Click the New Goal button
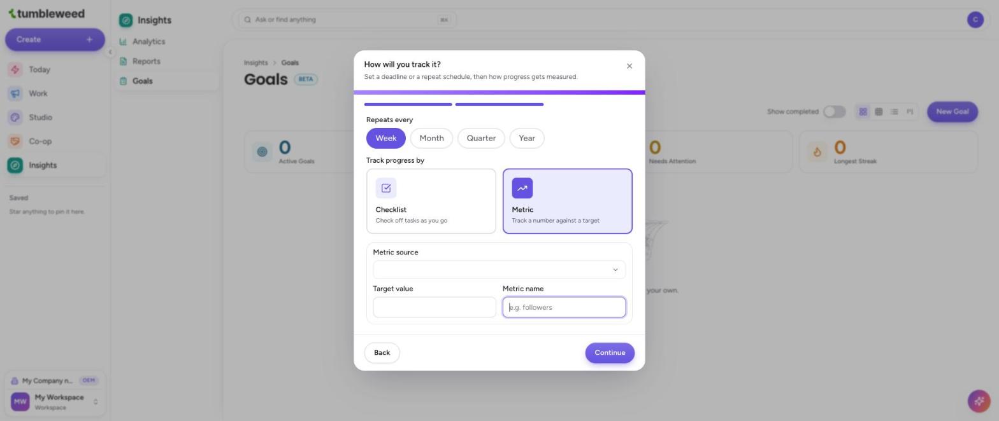Screen dimensions: 999x421 click(952, 112)
